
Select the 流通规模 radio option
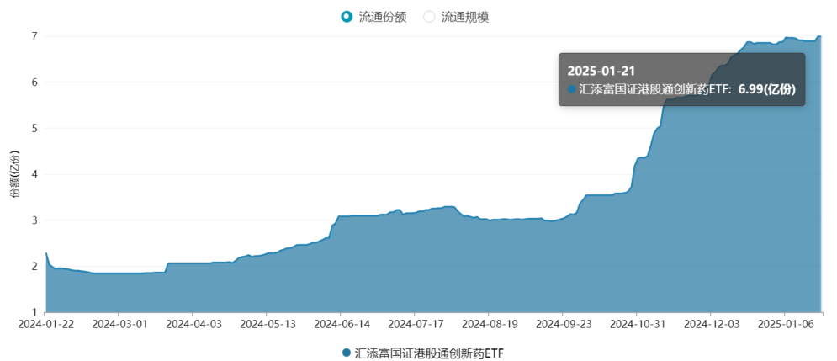point(456,17)
